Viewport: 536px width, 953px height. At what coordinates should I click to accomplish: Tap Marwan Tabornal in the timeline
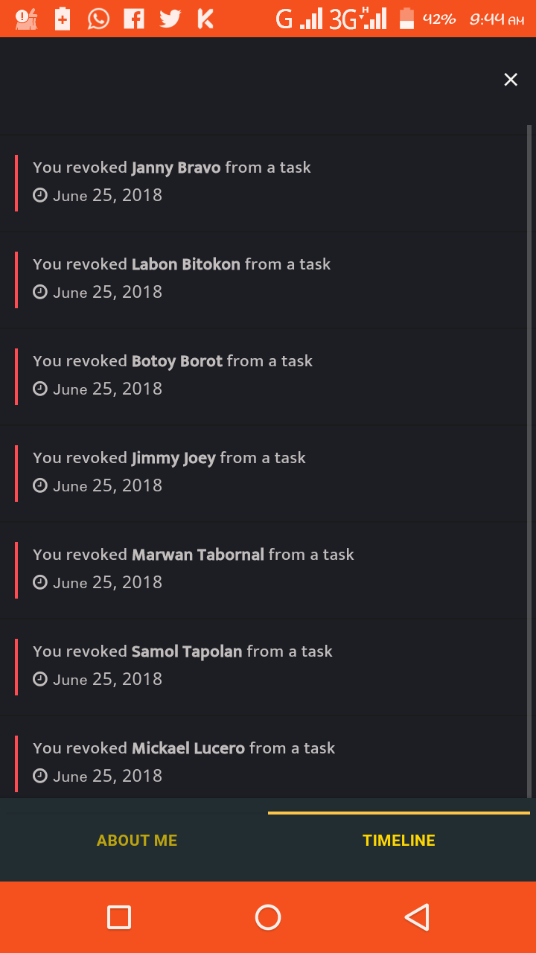(x=197, y=555)
